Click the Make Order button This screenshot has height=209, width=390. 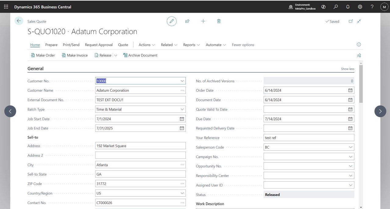click(x=43, y=55)
